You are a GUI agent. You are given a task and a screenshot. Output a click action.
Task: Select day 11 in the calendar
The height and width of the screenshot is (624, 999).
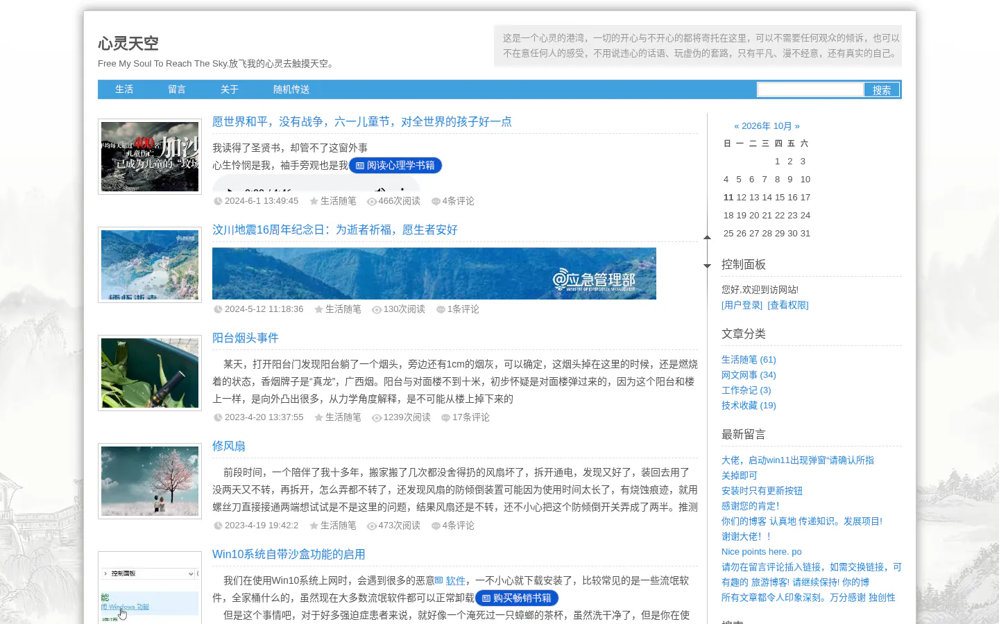(x=728, y=198)
